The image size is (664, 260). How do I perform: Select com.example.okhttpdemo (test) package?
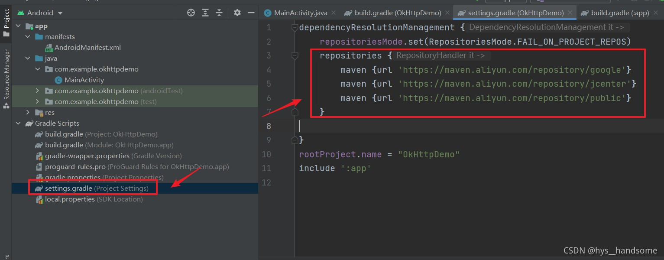click(101, 102)
